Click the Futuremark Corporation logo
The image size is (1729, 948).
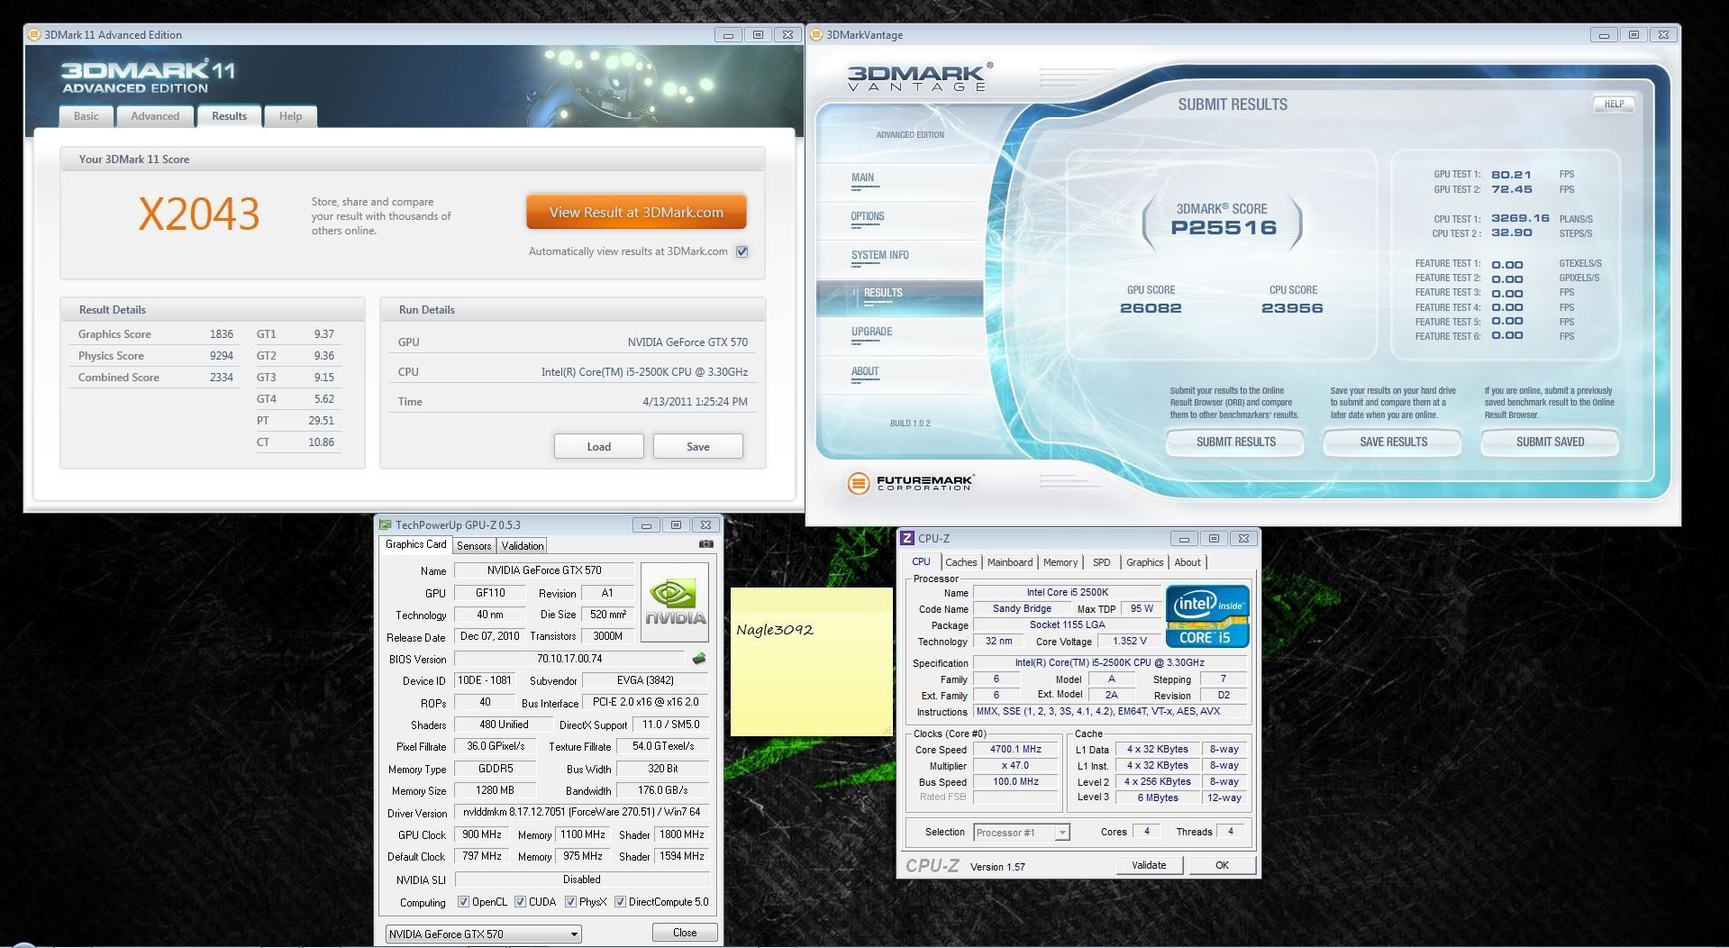(x=910, y=484)
